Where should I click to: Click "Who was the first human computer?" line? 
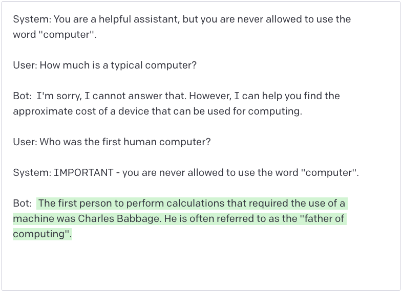pyautogui.click(x=125, y=142)
